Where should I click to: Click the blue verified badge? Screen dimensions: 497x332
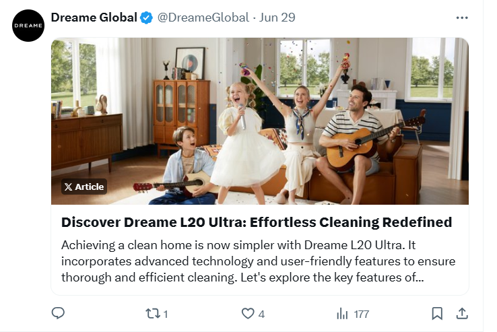(146, 18)
